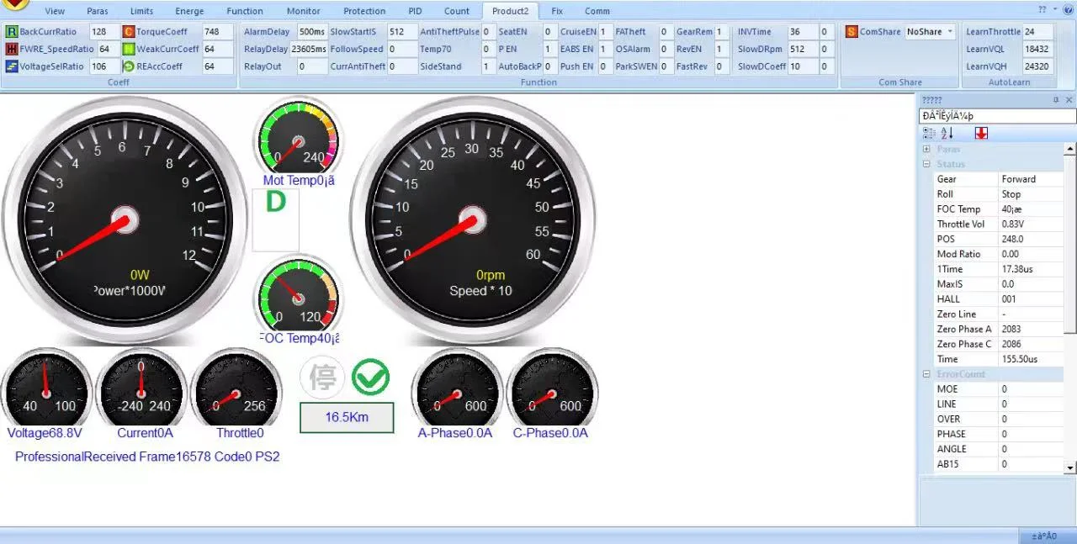Click the green checkmark status icon
Viewport: 1077px width, 544px height.
(x=370, y=378)
